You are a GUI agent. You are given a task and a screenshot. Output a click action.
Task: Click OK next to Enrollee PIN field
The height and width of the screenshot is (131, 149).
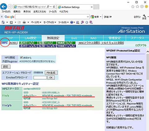51,78
